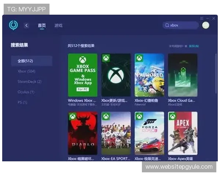Open the Xbox Game Pass Windows App cover
Image resolution: width=220 pixels, height=176 pixels.
point(82,75)
